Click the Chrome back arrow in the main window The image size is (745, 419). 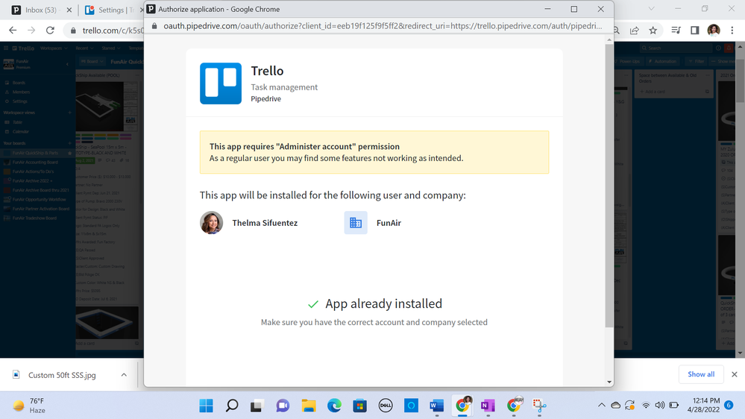click(x=13, y=31)
